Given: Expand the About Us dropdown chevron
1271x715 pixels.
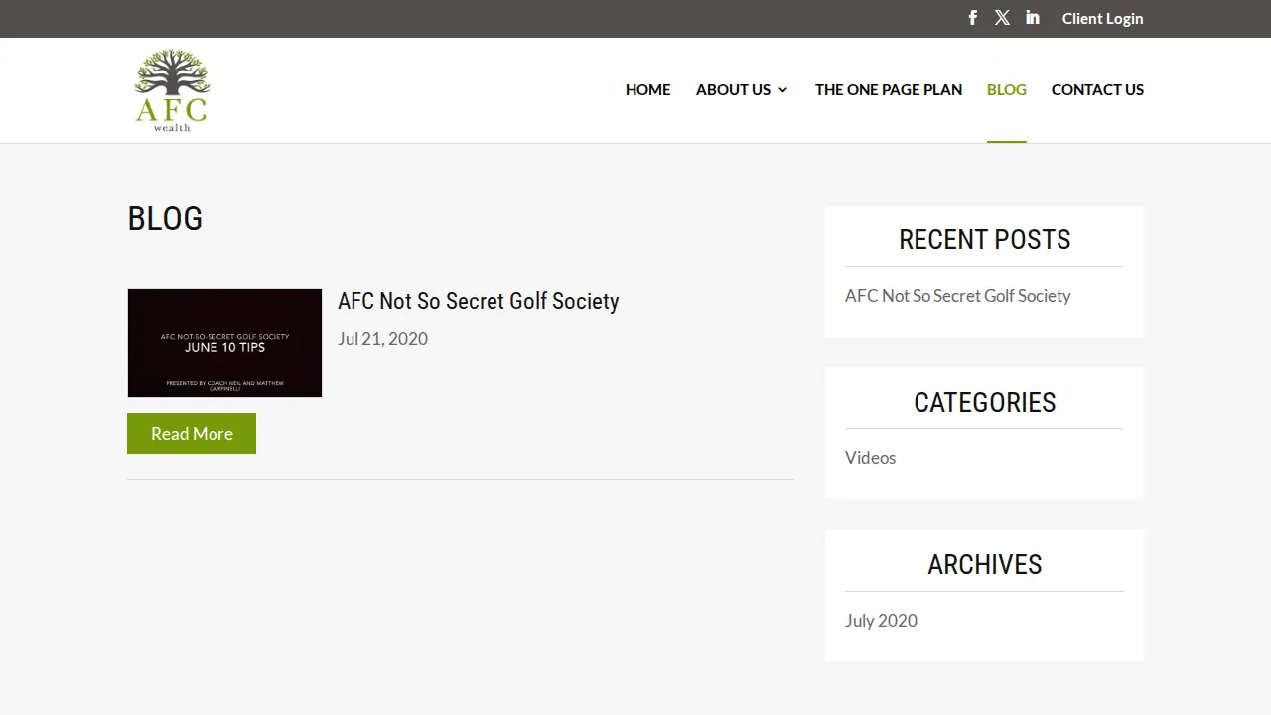Looking at the screenshot, I should pyautogui.click(x=782, y=90).
